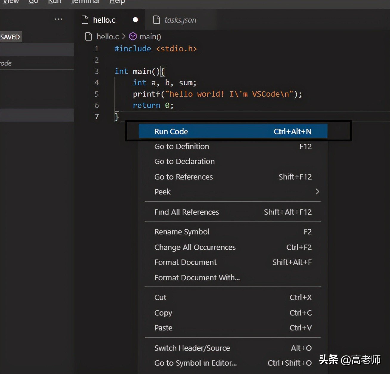Viewport: 390px width, 374px height.
Task: Click the purple cube icon in the breadcrumb
Action: [133, 36]
